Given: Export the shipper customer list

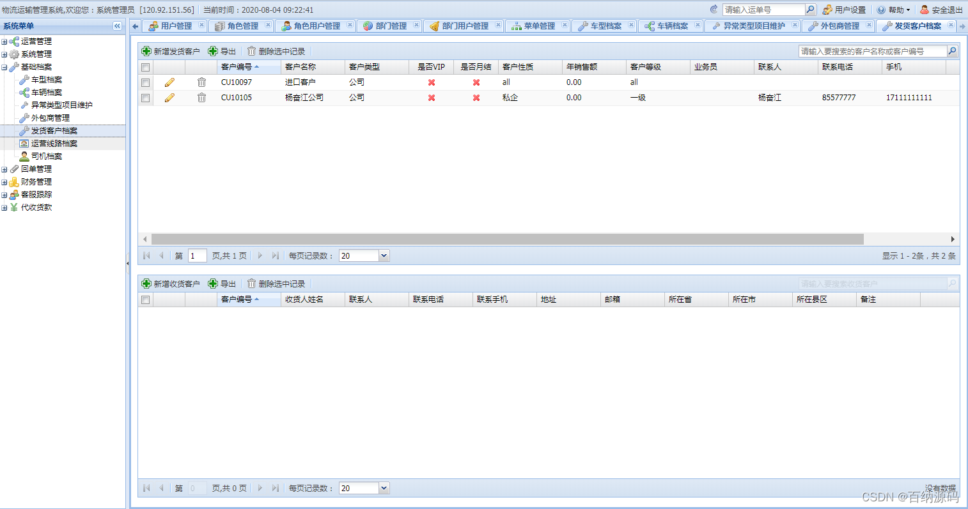Looking at the screenshot, I should tap(222, 51).
